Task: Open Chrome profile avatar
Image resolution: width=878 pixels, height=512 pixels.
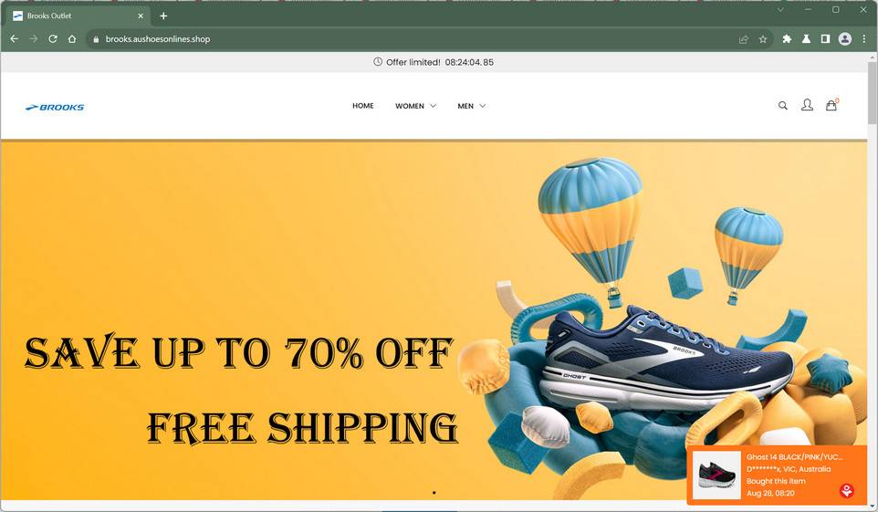Action: pyautogui.click(x=845, y=38)
